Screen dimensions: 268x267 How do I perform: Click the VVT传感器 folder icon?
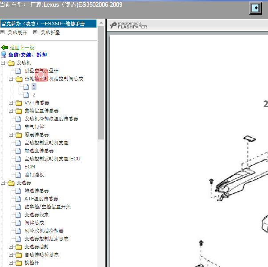click(19, 103)
